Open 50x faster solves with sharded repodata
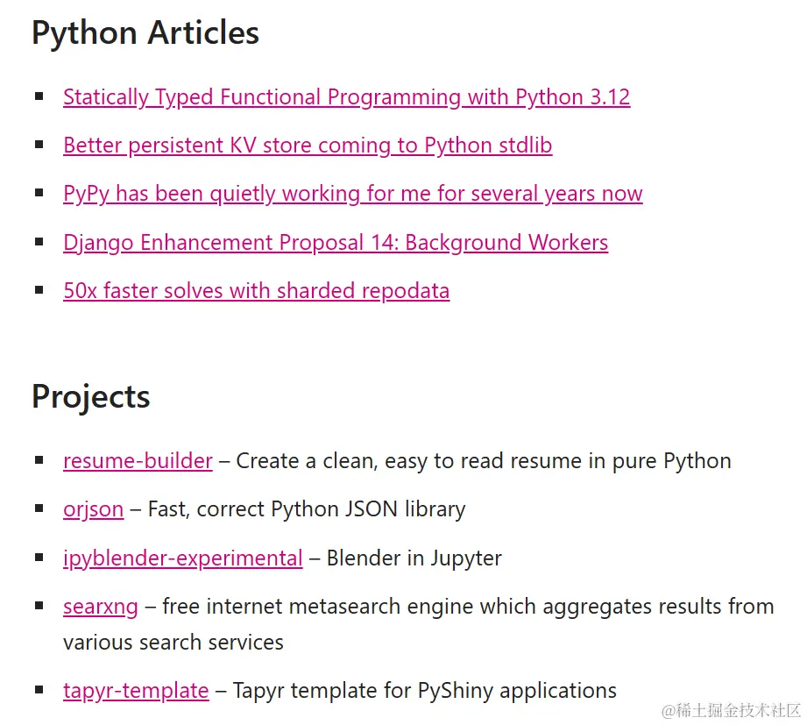807x725 pixels. coord(257,291)
